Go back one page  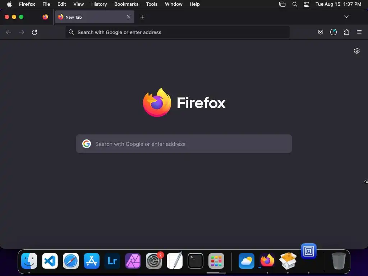(x=9, y=32)
